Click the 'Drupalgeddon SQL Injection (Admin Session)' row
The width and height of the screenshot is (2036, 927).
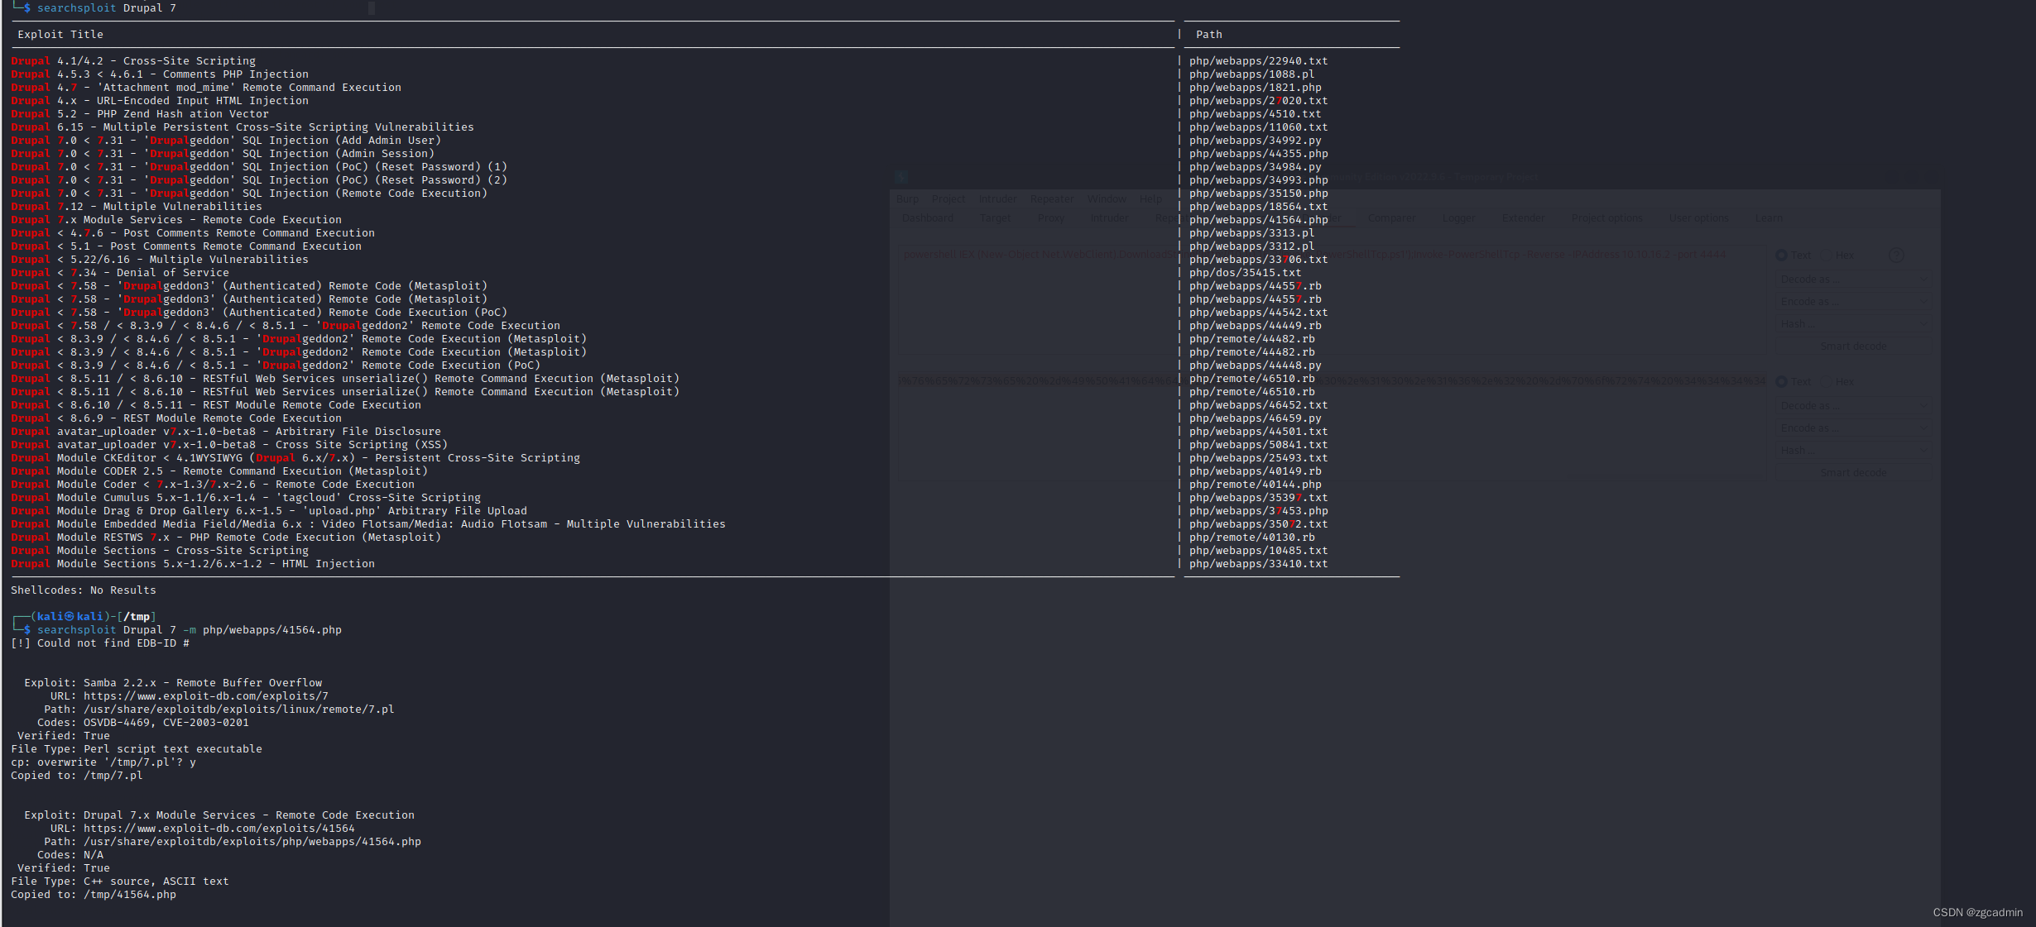coord(223,154)
